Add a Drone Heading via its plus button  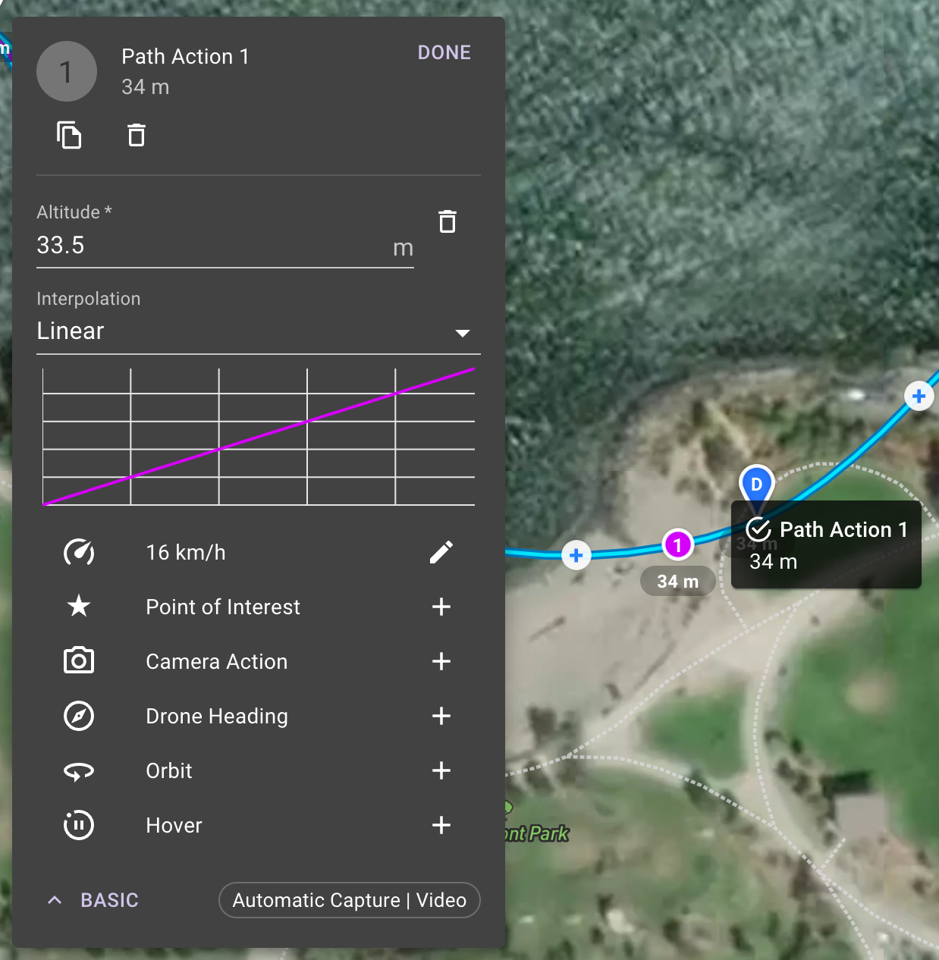click(x=441, y=716)
